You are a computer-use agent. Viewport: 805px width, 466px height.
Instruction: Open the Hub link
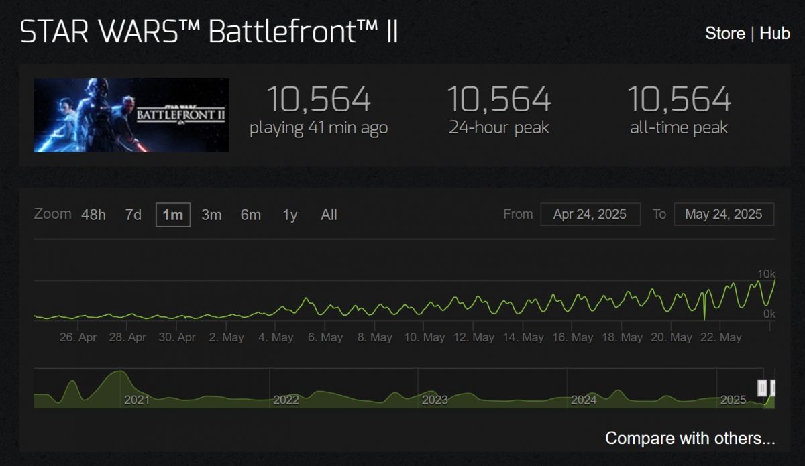tap(775, 34)
